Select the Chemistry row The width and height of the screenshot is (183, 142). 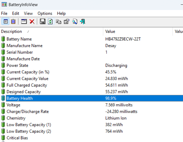pos(91,118)
